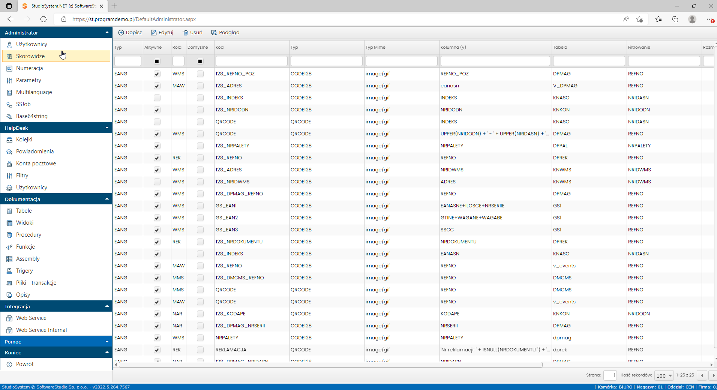Open Assembly in Dokumentacja menu
Viewport: 717px width, 390px height.
pos(56,259)
